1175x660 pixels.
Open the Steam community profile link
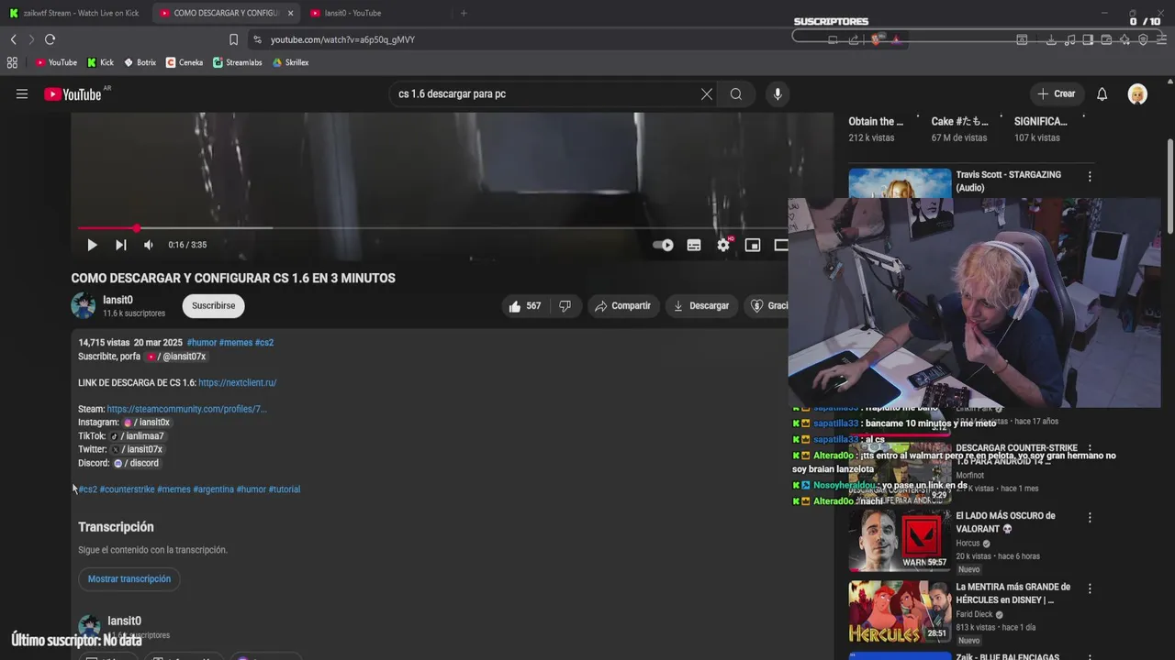186,410
